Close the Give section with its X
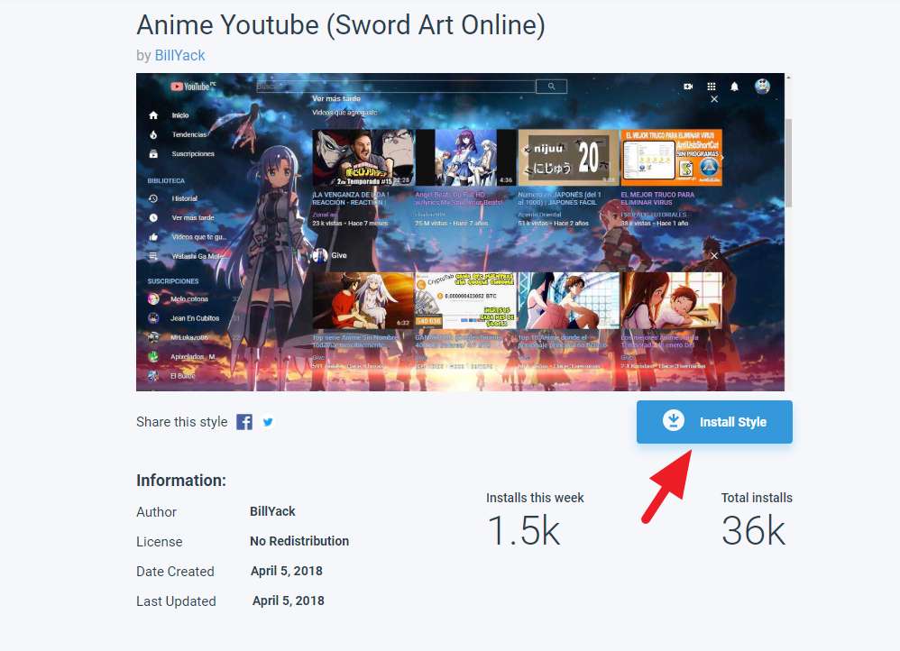Image resolution: width=900 pixels, height=651 pixels. pos(714,256)
